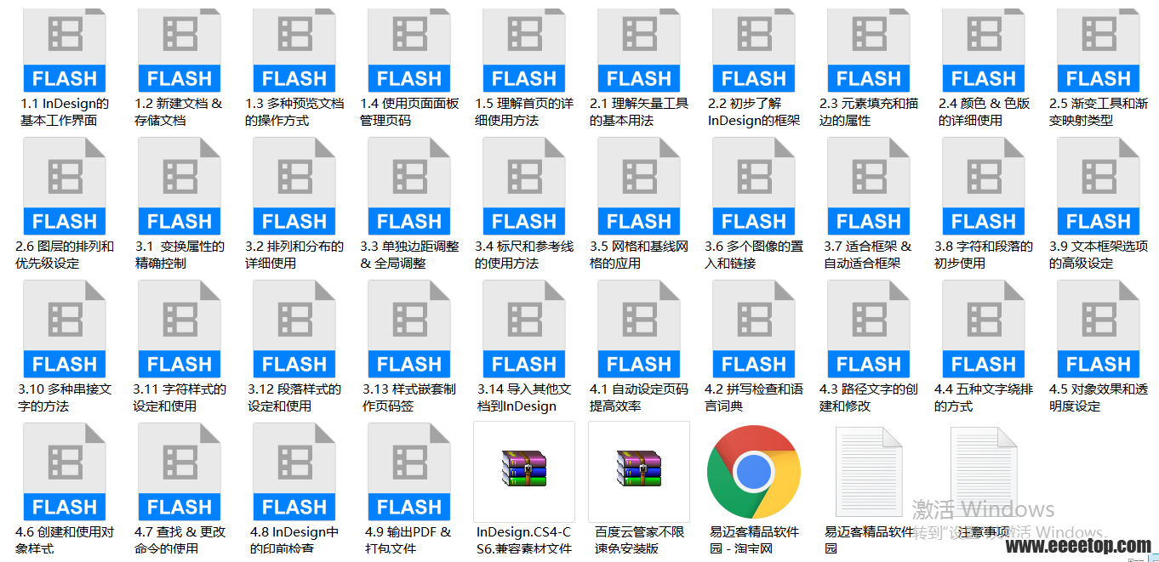
Task: Click the label 4.2 拼写检查和语言词典
Action: (754, 397)
